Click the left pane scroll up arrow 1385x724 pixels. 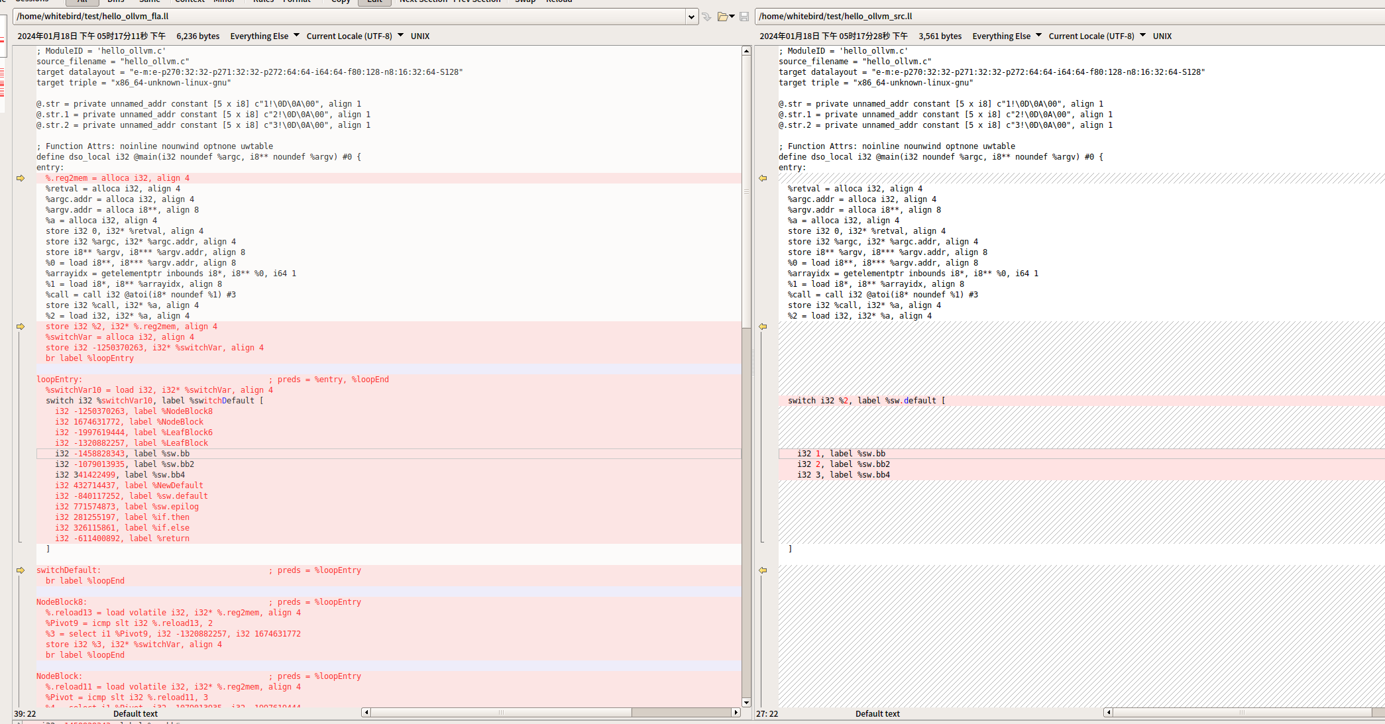click(x=746, y=51)
